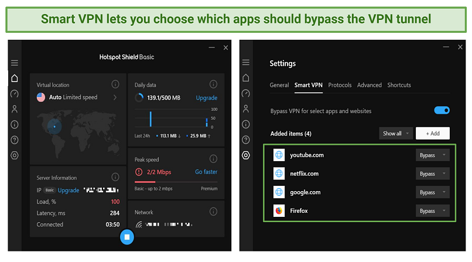472x262 pixels.
Task: Click Upgrade link next to IP
Action: click(69, 190)
